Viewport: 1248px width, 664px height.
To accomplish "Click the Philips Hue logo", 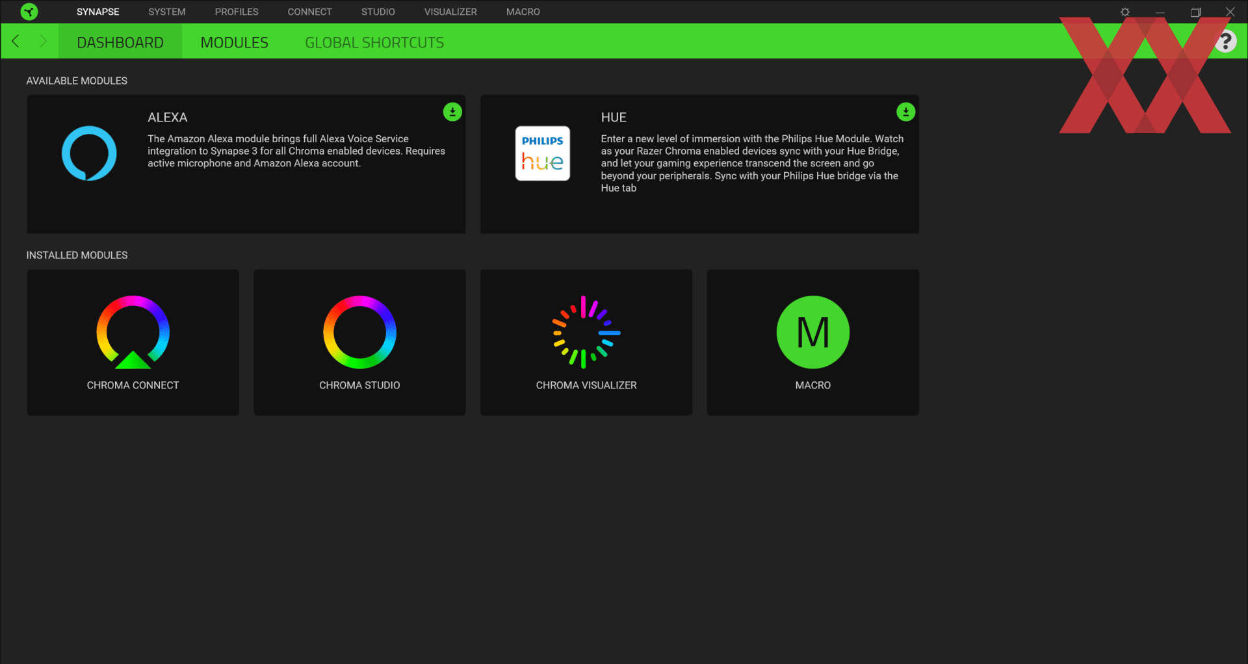I will click(x=543, y=153).
